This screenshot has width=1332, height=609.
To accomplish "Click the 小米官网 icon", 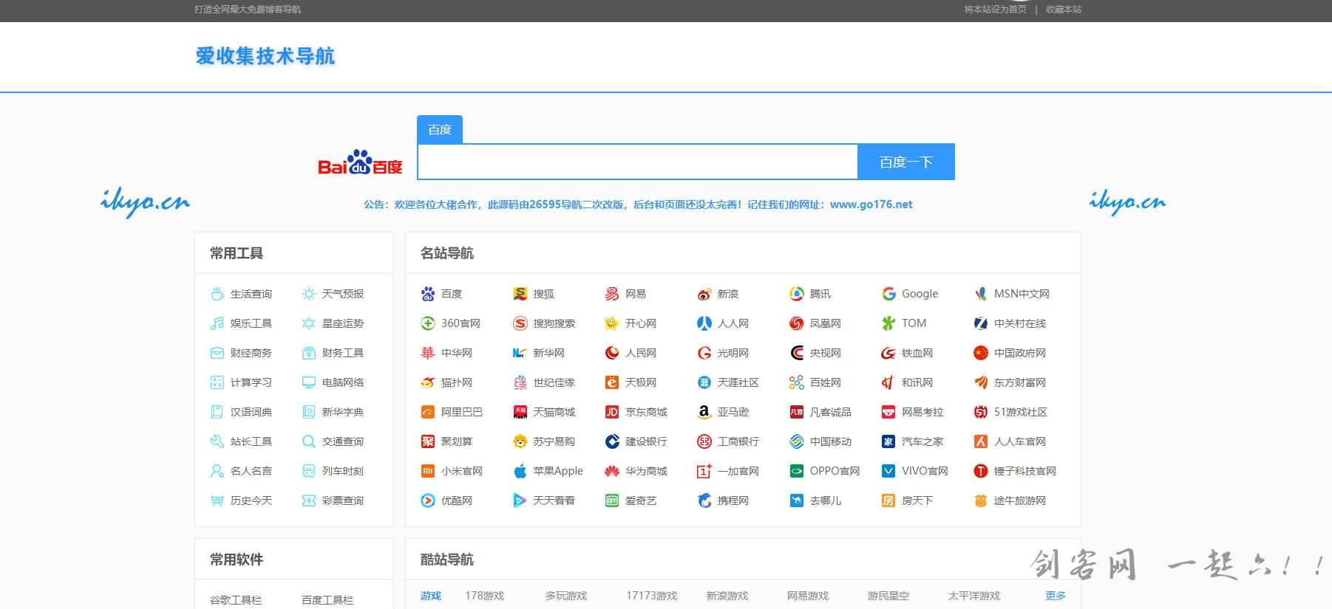I will coord(428,471).
